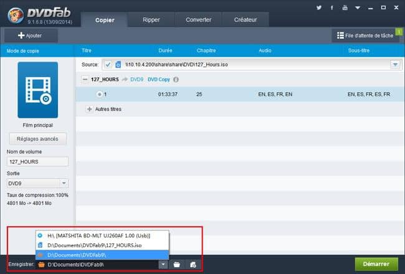Open the info icon next to DVD Copy
405x274 pixels.
pyautogui.click(x=176, y=80)
